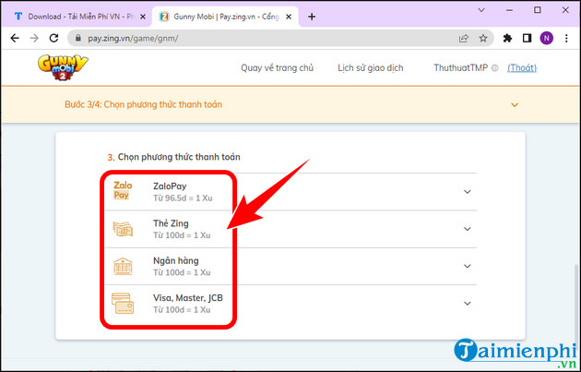
Task: Click the Ngân hàng bank icon
Action: tap(123, 266)
